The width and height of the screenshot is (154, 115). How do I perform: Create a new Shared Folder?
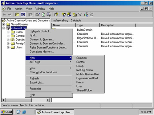point(88,90)
